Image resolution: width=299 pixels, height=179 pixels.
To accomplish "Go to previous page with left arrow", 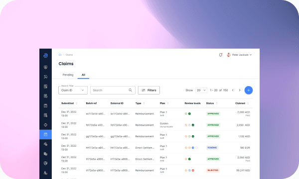I will point(233,90).
